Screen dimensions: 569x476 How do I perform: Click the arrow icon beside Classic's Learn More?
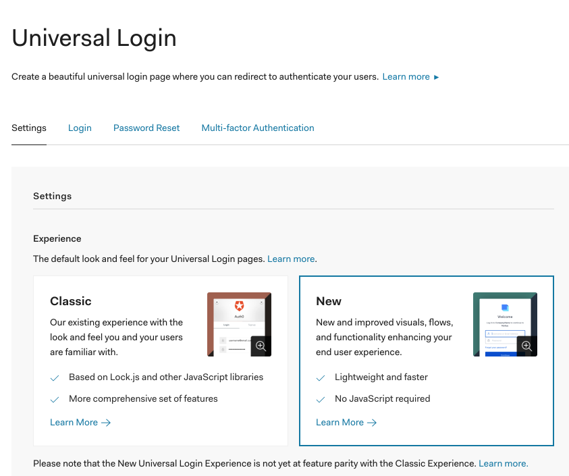[105, 422]
